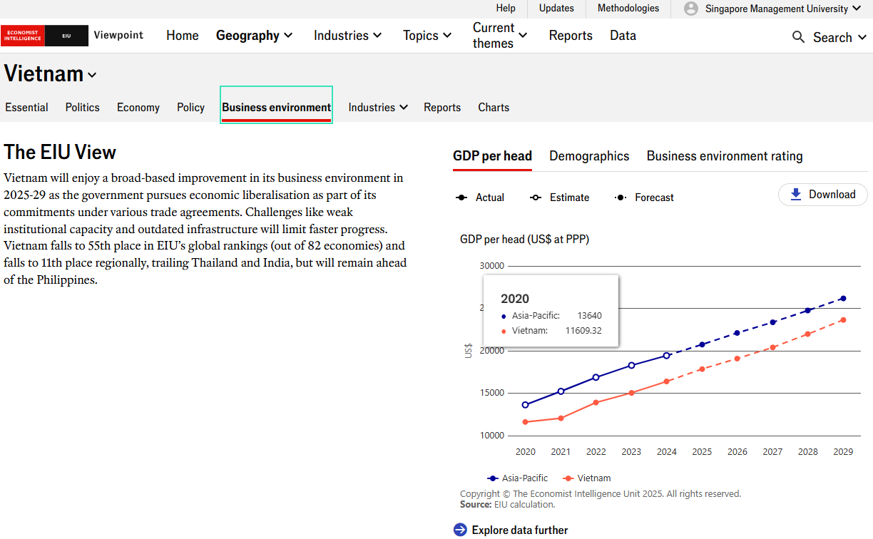Click the Actual legend marker icon

point(461,197)
